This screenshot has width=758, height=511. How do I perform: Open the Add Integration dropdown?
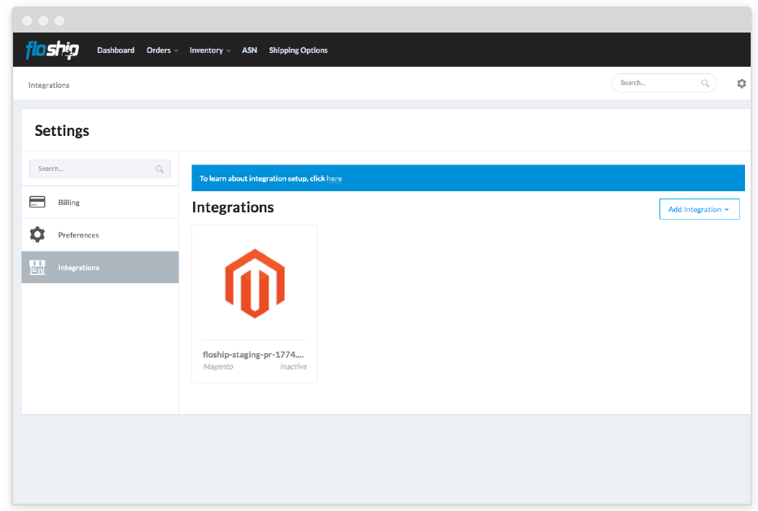click(699, 209)
